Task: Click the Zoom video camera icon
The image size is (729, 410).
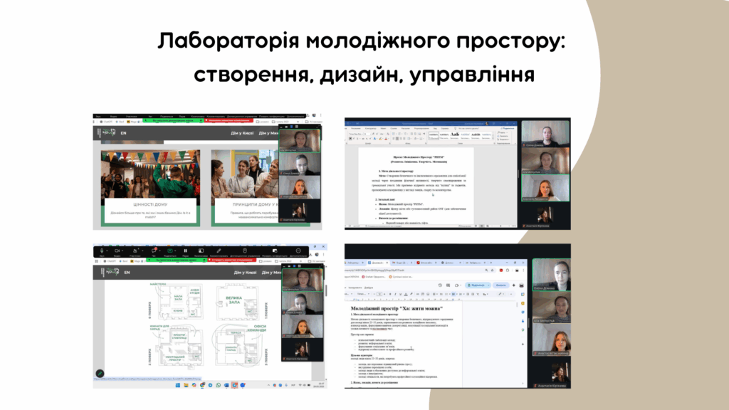Action: [118, 251]
